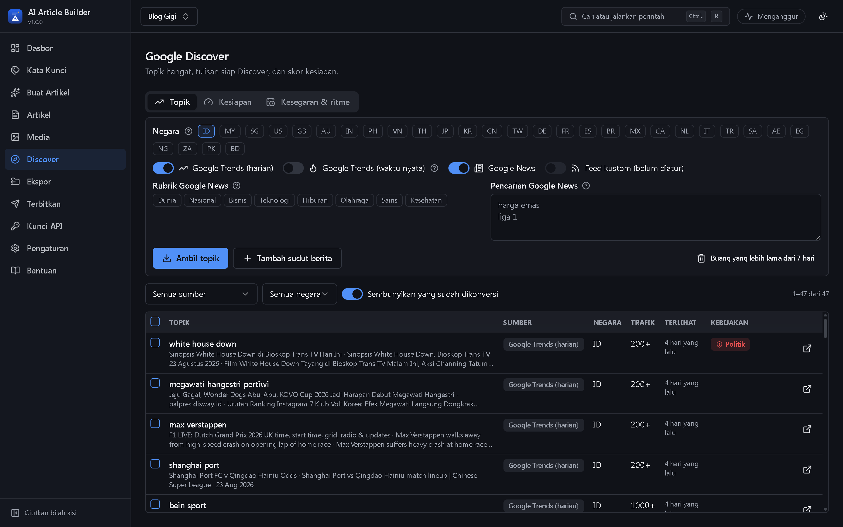Image resolution: width=843 pixels, height=527 pixels.
Task: Select the Teknologi rubric chip
Action: [275, 201]
